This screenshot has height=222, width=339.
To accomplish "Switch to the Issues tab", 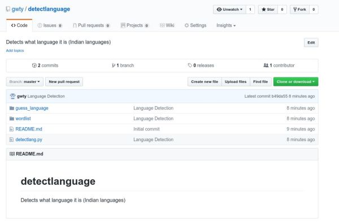I will [x=50, y=25].
